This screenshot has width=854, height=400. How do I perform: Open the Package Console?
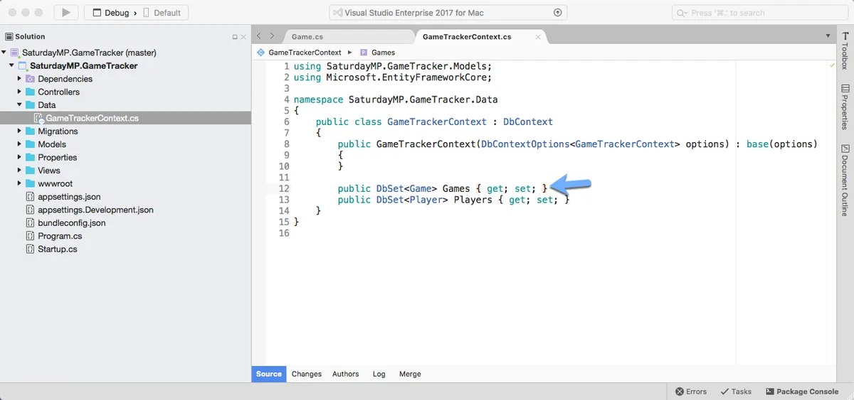[802, 391]
